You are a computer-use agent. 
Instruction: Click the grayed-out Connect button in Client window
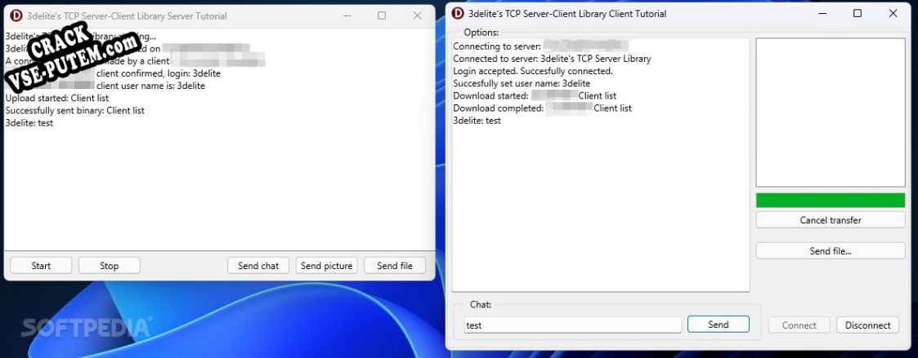[799, 325]
